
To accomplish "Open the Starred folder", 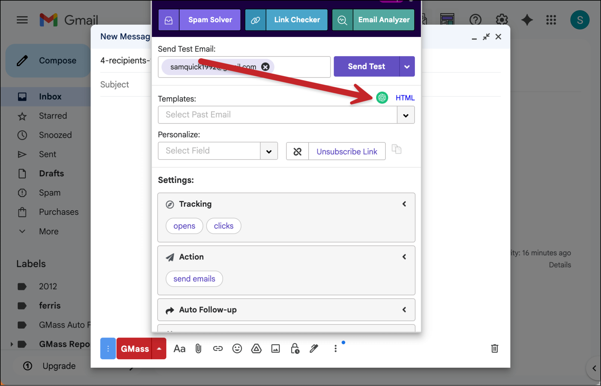I will click(x=53, y=116).
